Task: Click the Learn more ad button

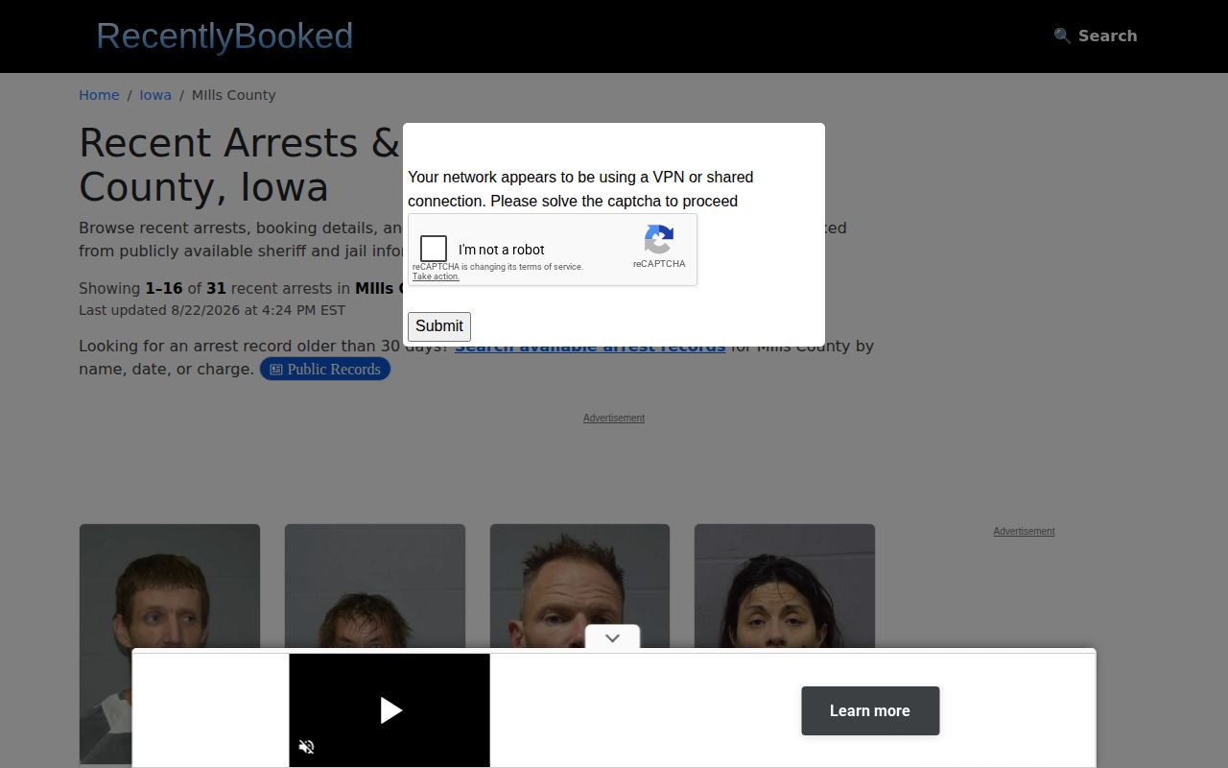Action: (870, 710)
